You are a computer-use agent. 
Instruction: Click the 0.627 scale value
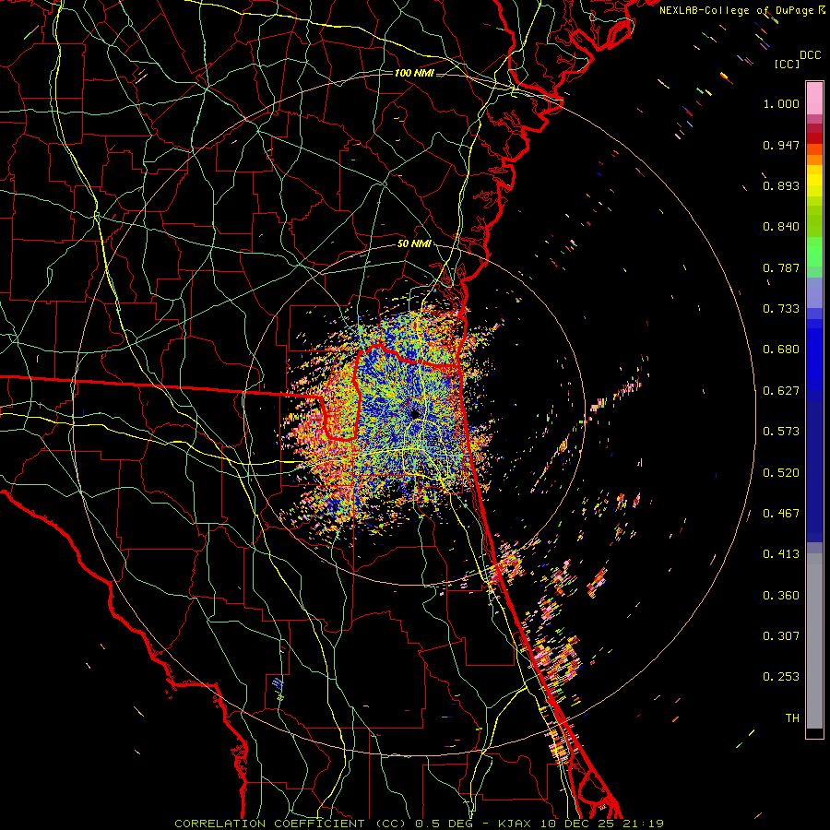point(781,391)
